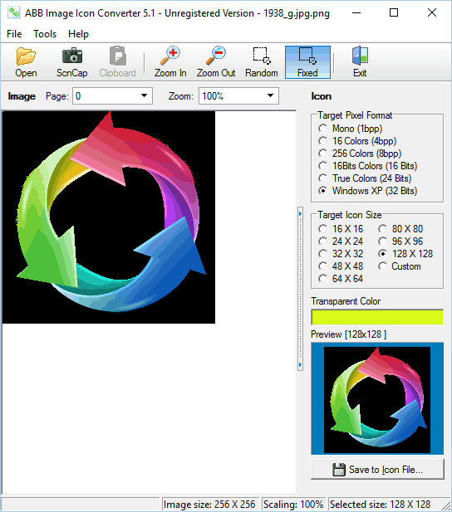Choose the 96 X 96 icon size
This screenshot has width=452, height=512.
(x=400, y=241)
